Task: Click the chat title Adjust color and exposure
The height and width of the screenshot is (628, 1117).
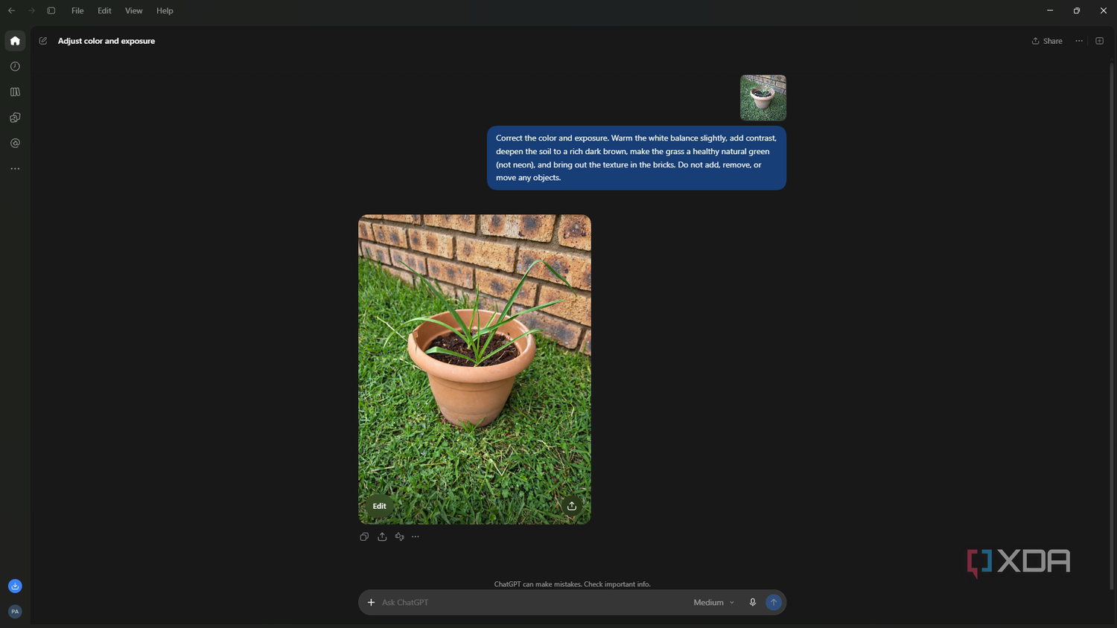Action: (x=106, y=41)
